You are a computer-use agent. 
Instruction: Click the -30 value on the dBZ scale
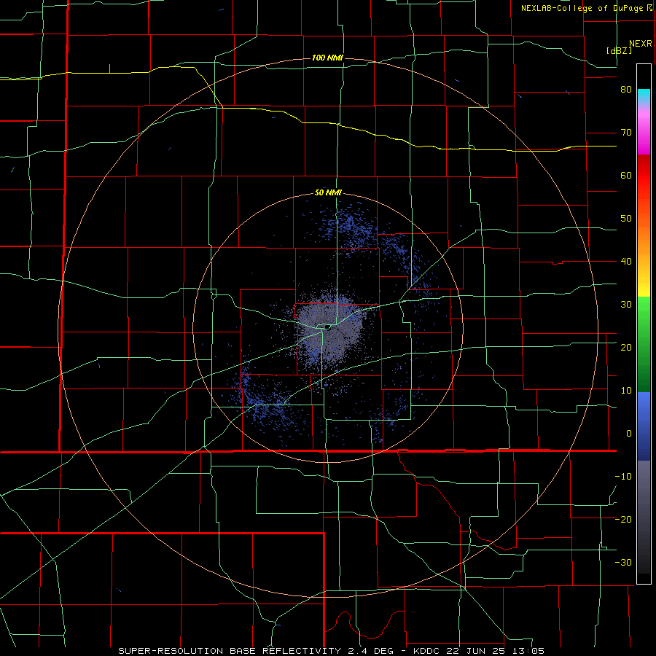(623, 562)
